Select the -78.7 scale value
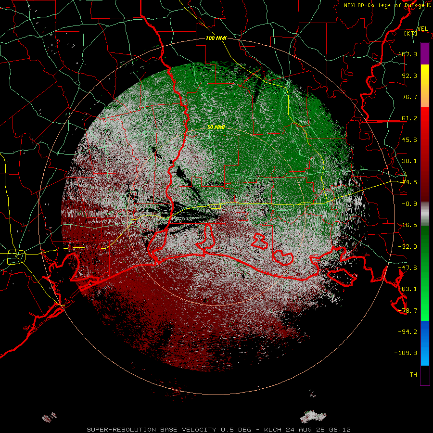Screen dimensions: 433x433 (408, 311)
